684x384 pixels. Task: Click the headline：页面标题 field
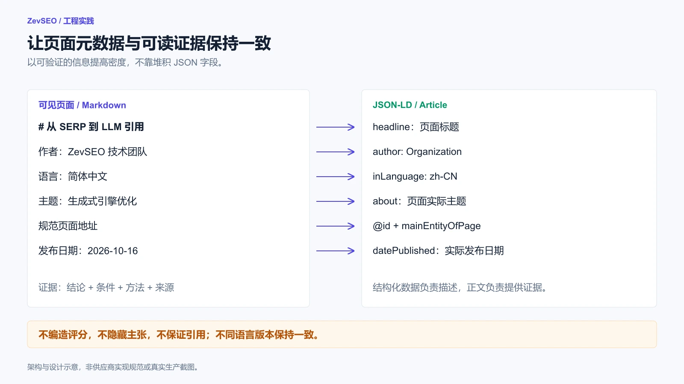pos(416,127)
